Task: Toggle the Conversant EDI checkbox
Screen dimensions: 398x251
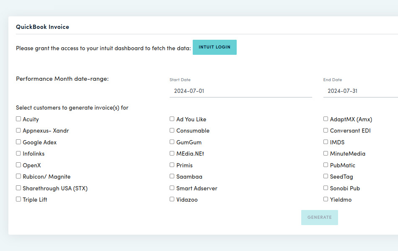Action: 326,131
